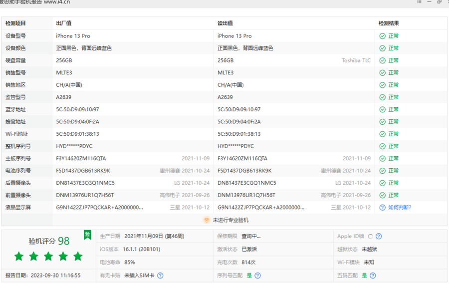Click the green check icon in 整机序列号 row
The image size is (449, 284).
[382, 146]
